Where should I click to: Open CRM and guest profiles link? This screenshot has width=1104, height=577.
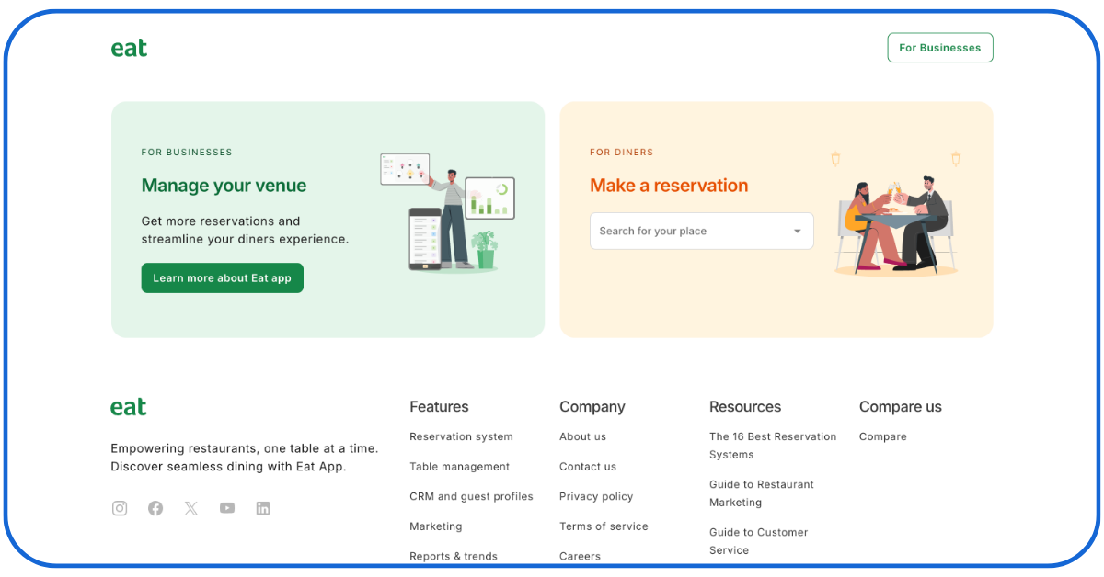pyautogui.click(x=471, y=496)
